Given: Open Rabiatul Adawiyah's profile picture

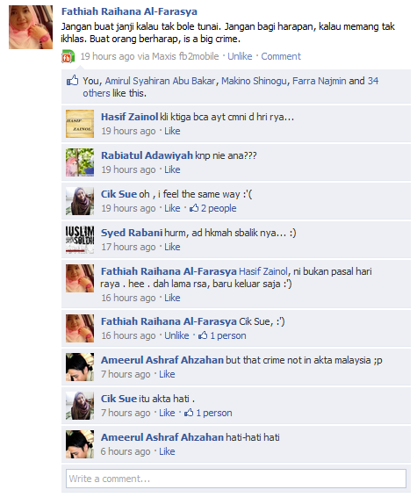Looking at the screenshot, I should coord(80,162).
